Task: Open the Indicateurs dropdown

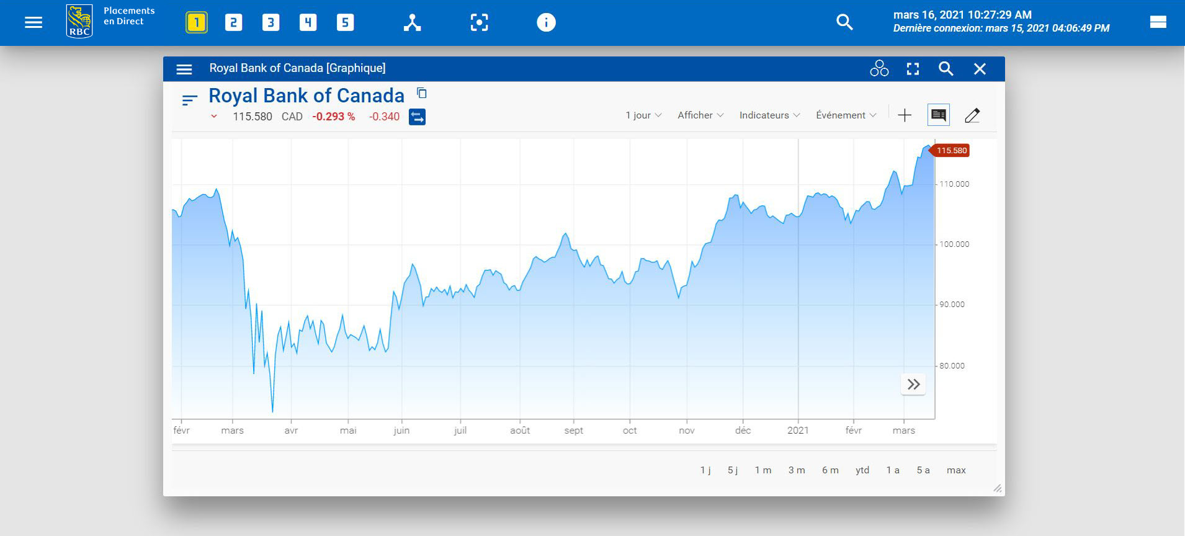Action: click(x=769, y=115)
